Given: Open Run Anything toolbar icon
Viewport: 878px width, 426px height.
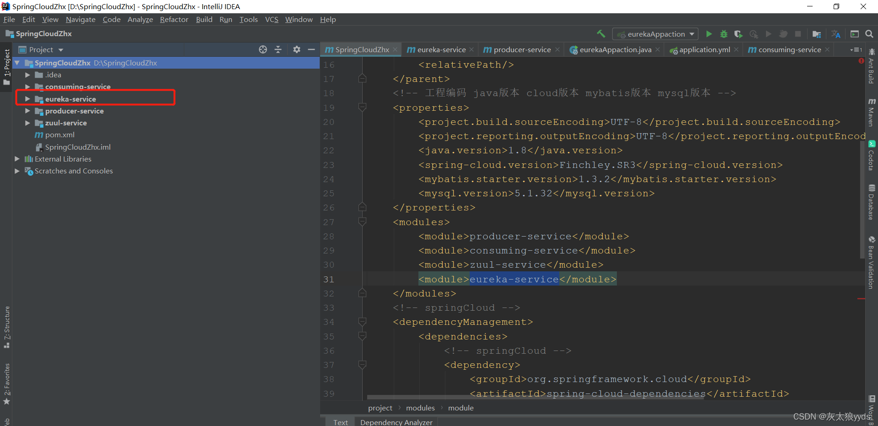Looking at the screenshot, I should [x=855, y=34].
